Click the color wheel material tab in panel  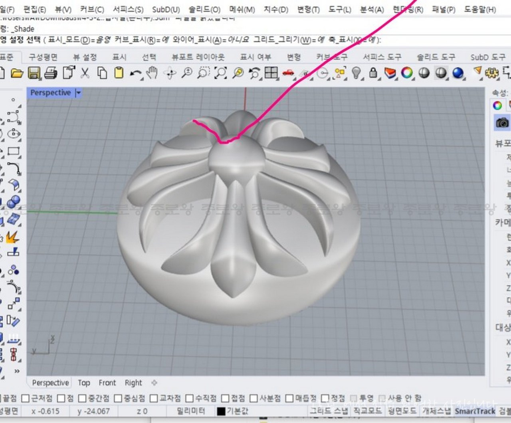coord(497,105)
